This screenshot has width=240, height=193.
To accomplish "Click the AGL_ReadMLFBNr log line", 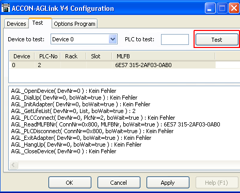I will (x=116, y=124).
